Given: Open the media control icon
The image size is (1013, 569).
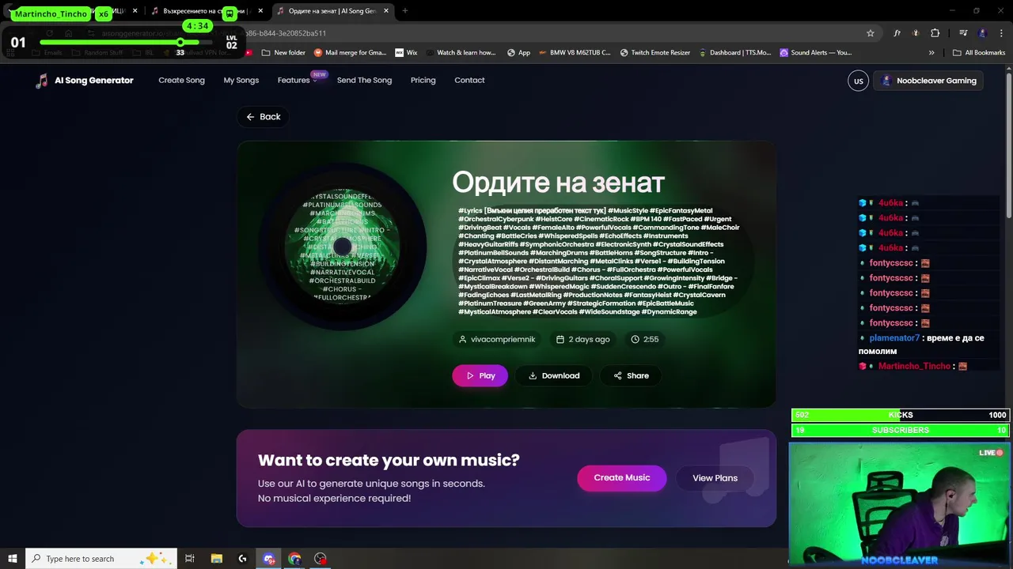Looking at the screenshot, I should (x=963, y=33).
